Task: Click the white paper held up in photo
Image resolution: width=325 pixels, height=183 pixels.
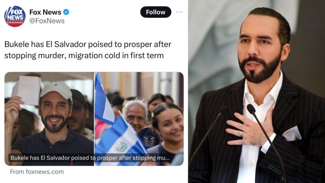Action: coord(27,90)
